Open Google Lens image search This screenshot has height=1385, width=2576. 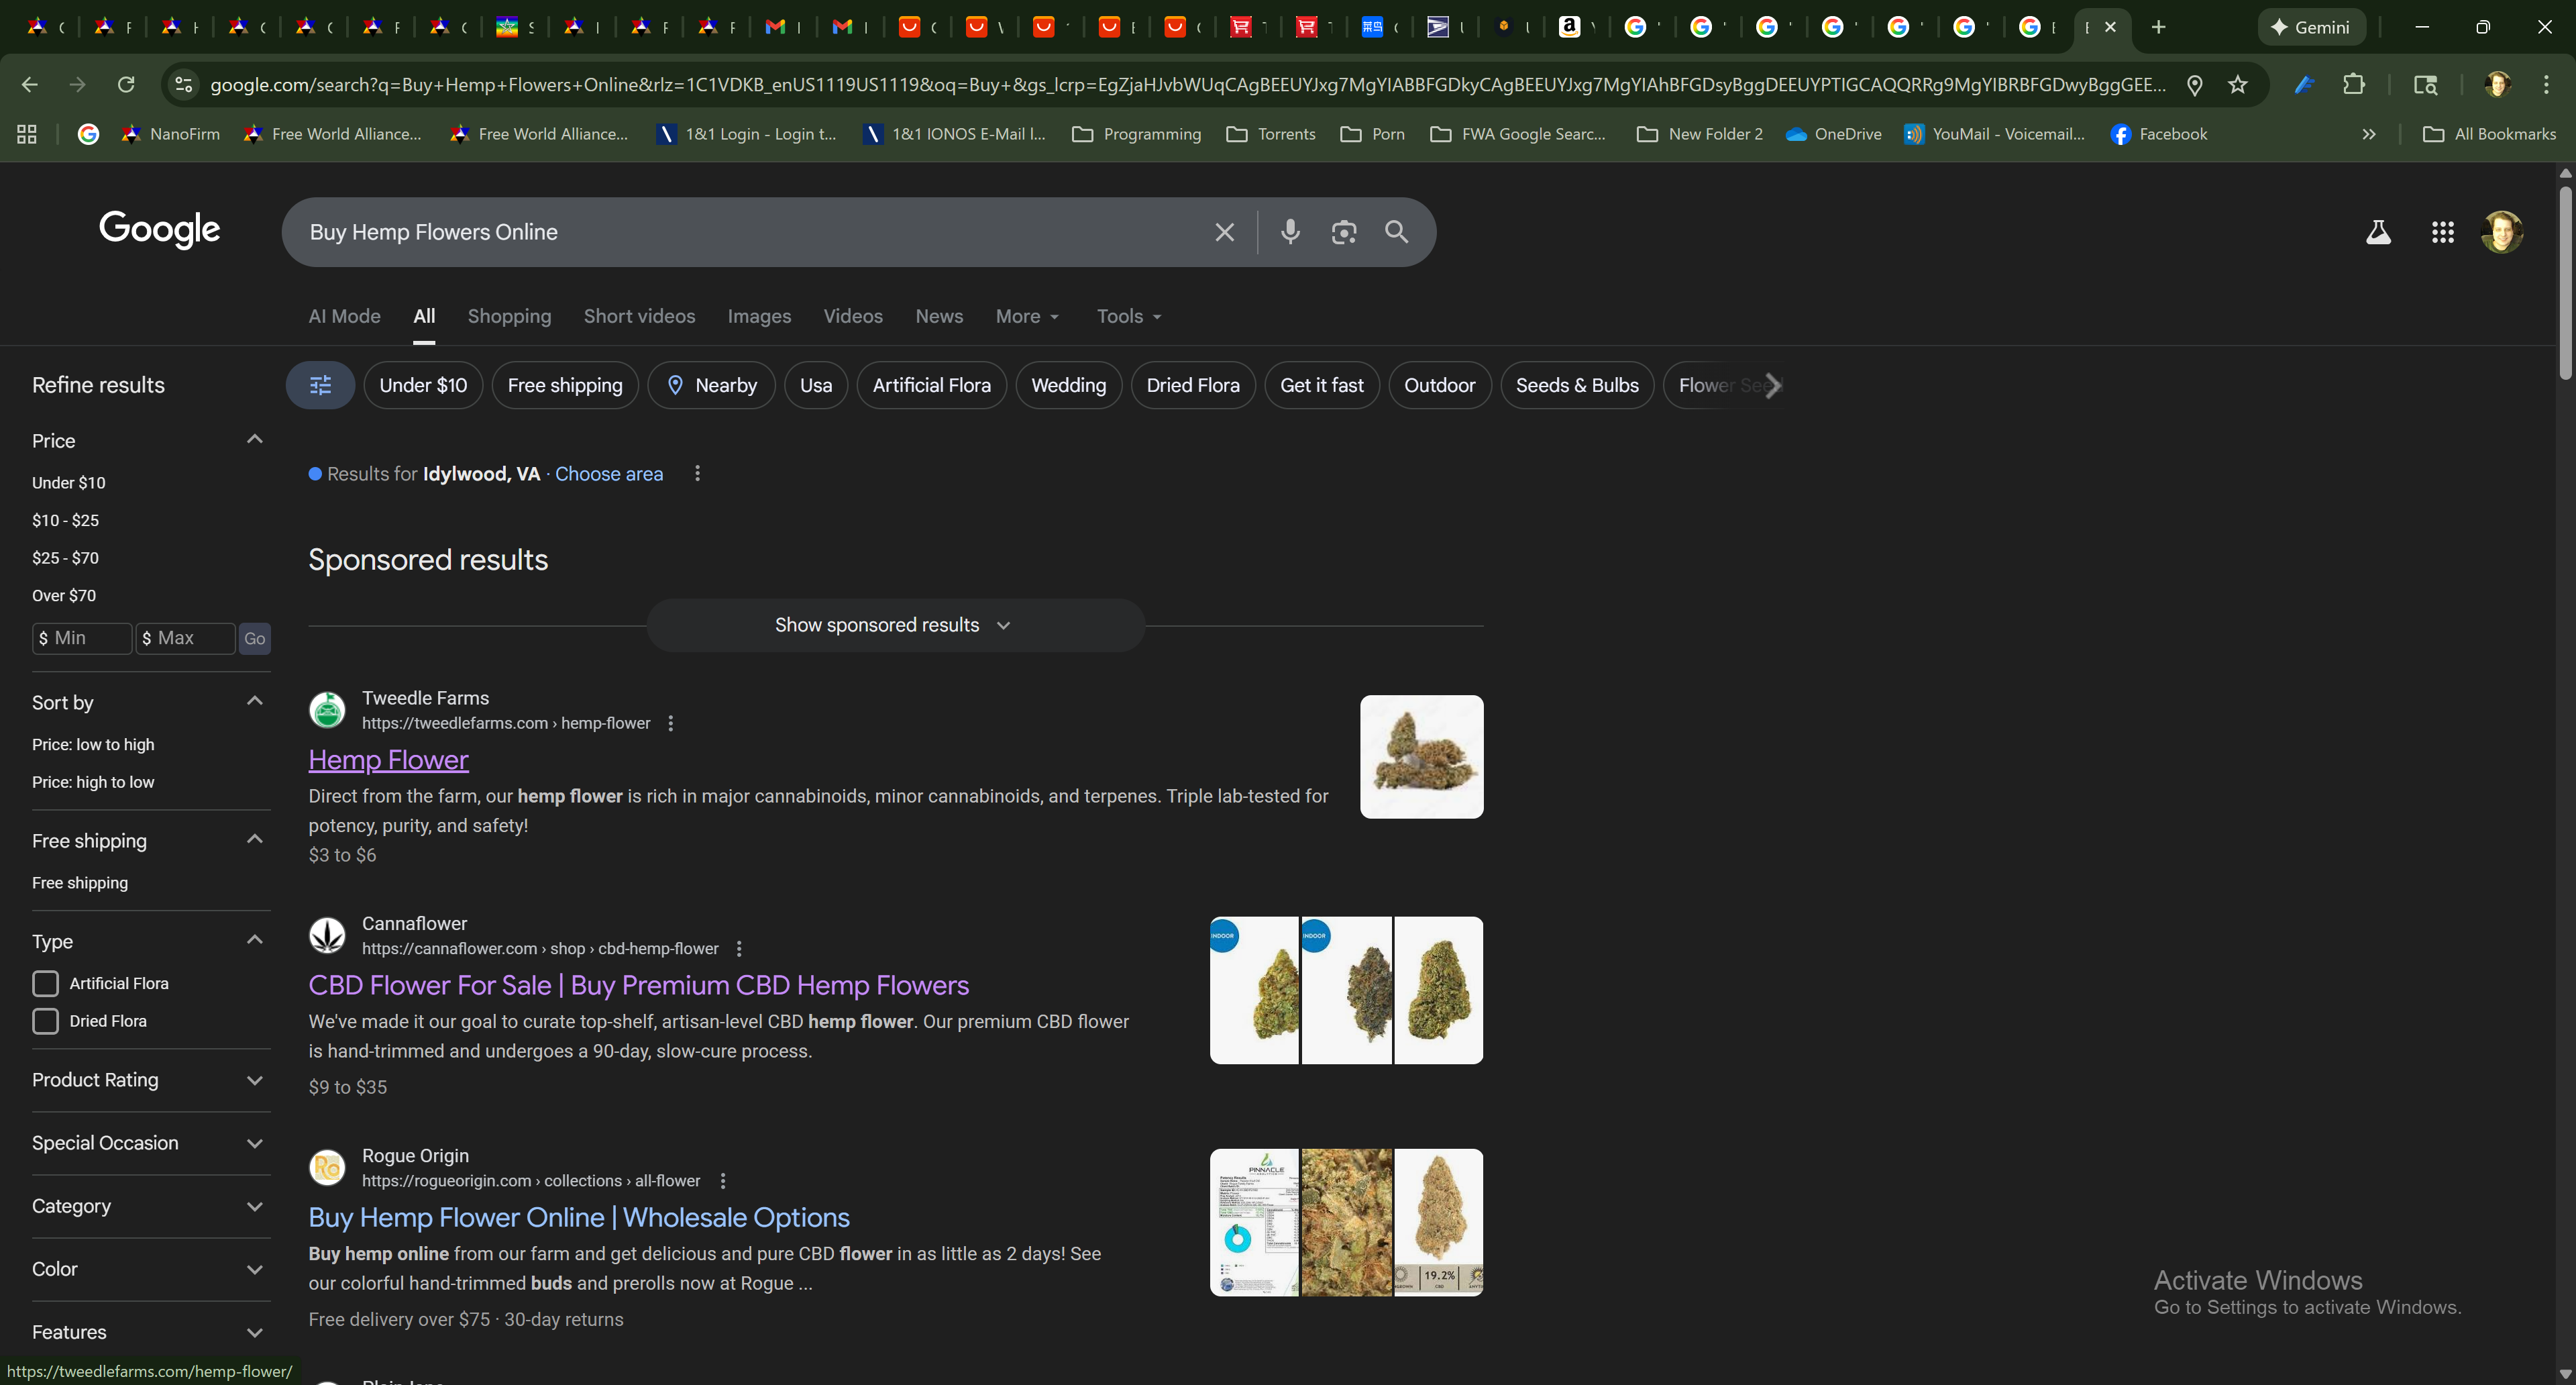(x=1343, y=232)
